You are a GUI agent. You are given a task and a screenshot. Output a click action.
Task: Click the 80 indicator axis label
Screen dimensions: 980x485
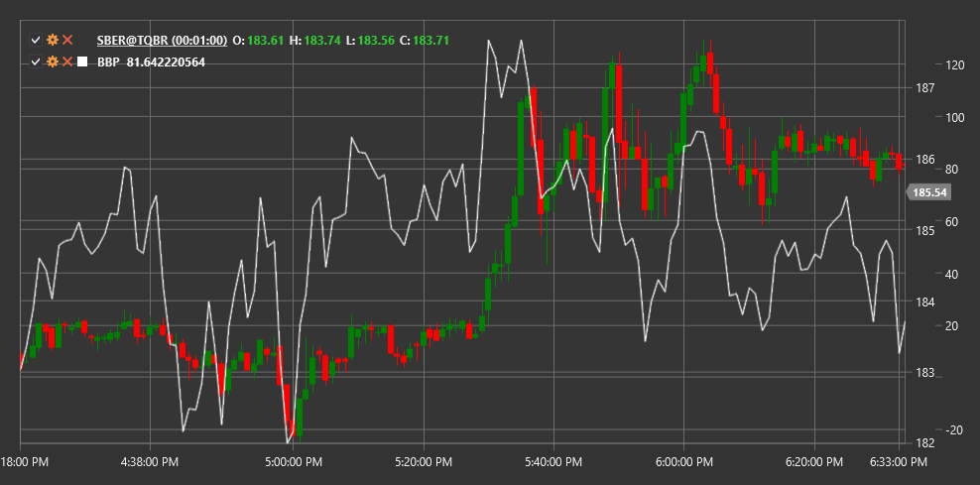coord(953,169)
